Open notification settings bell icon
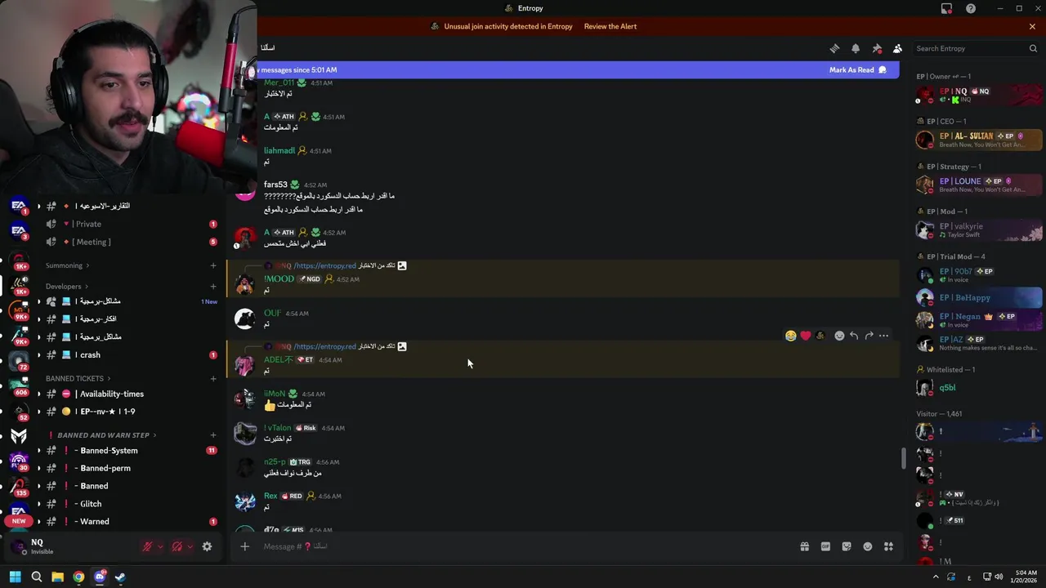This screenshot has height=588, width=1046. pyautogui.click(x=856, y=49)
